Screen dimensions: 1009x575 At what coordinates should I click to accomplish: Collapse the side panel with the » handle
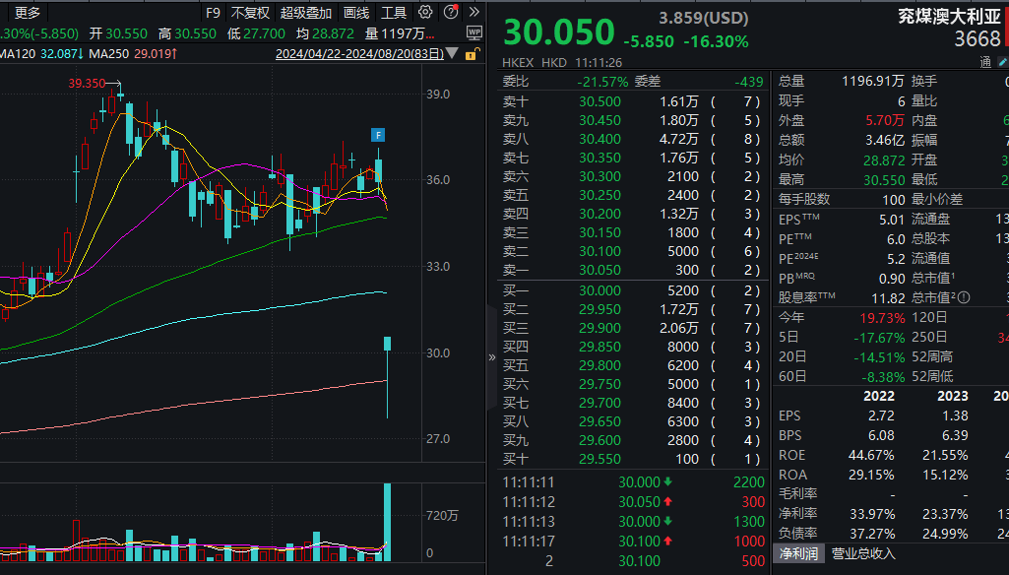[x=492, y=357]
